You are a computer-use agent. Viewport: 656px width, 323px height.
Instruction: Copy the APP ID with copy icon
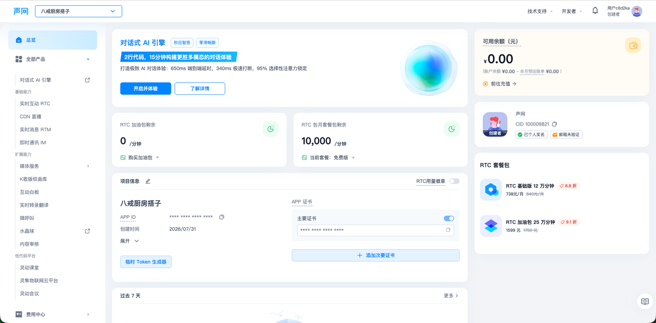click(221, 217)
